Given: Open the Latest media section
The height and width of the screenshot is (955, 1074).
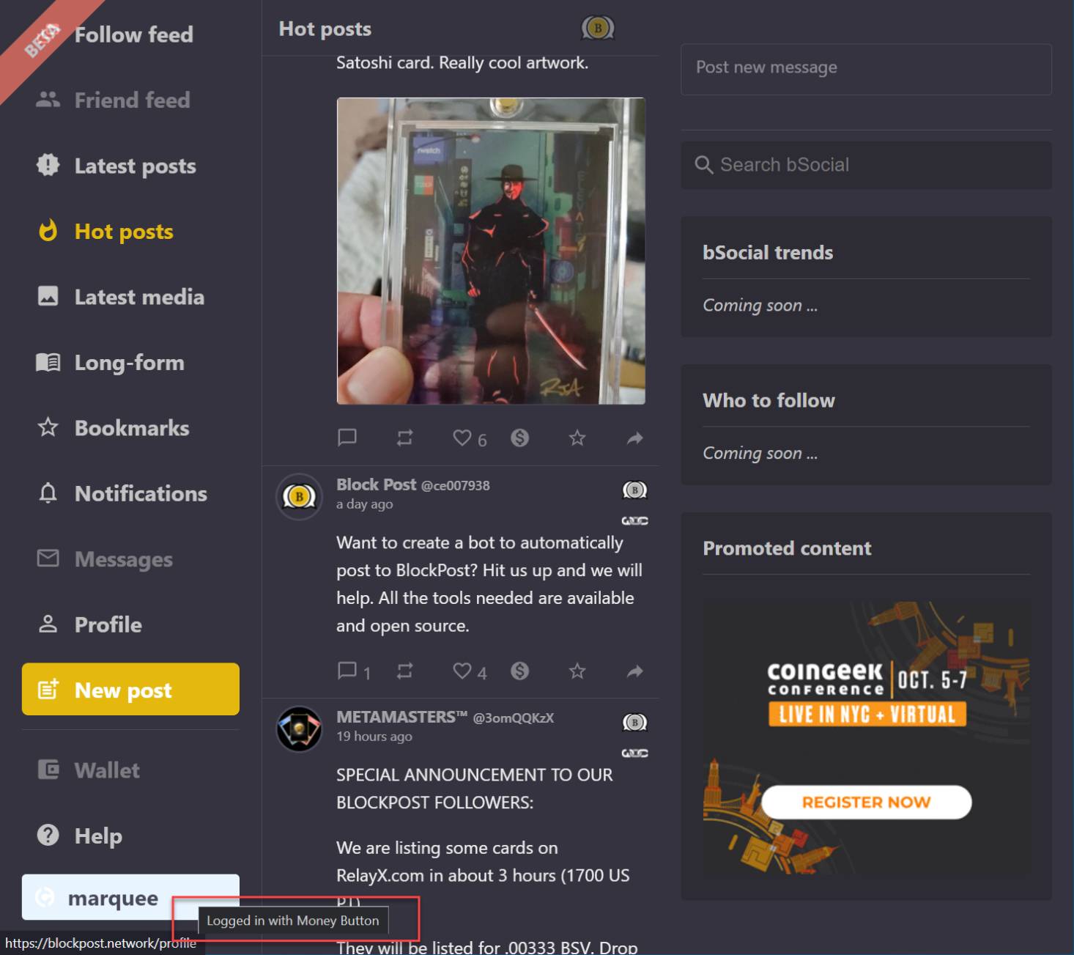Looking at the screenshot, I should coord(139,297).
